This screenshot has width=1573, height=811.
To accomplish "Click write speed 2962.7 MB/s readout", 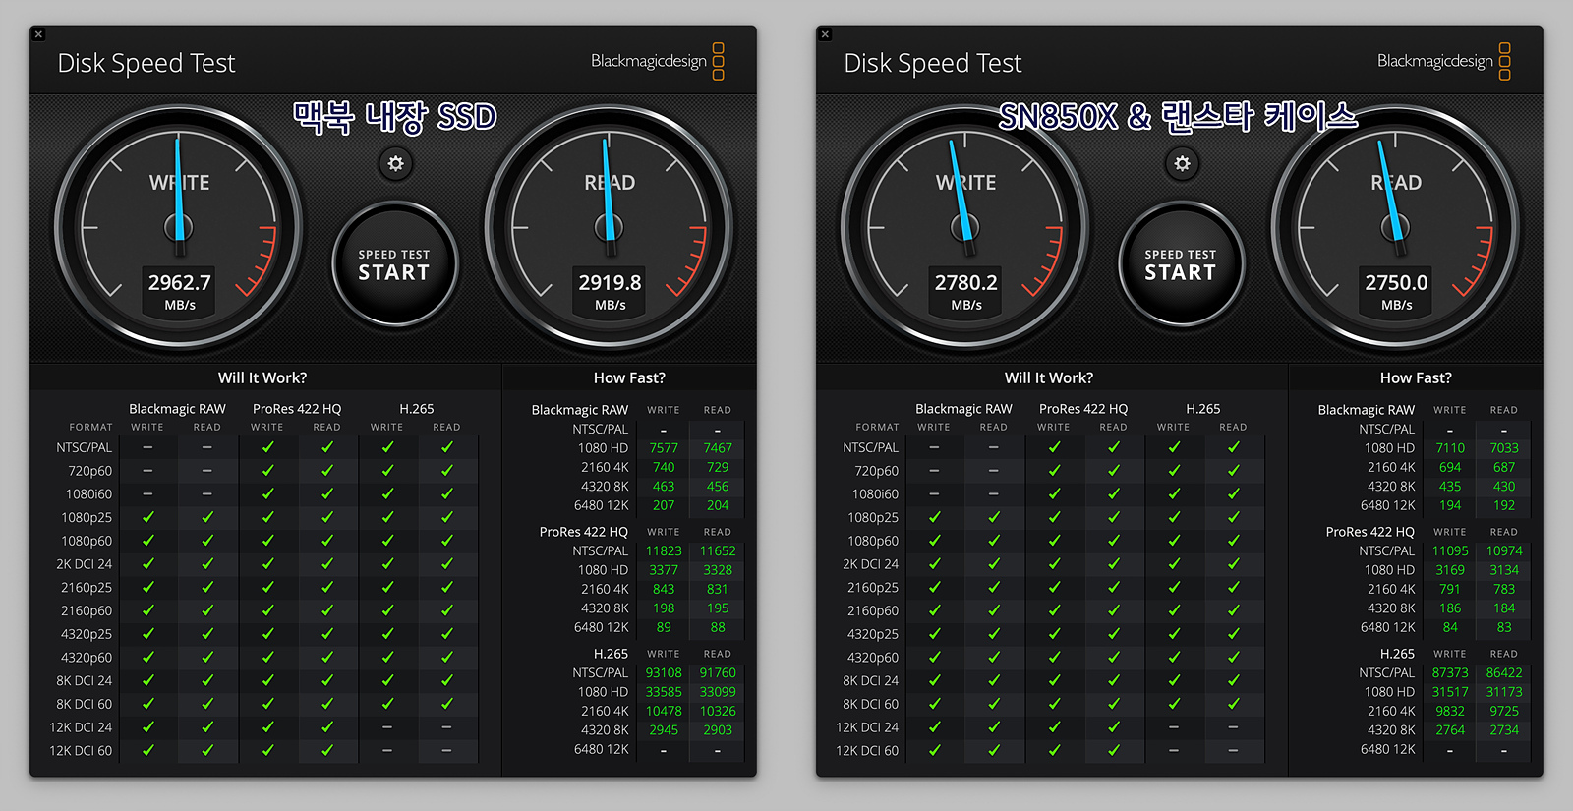I will pos(180,291).
